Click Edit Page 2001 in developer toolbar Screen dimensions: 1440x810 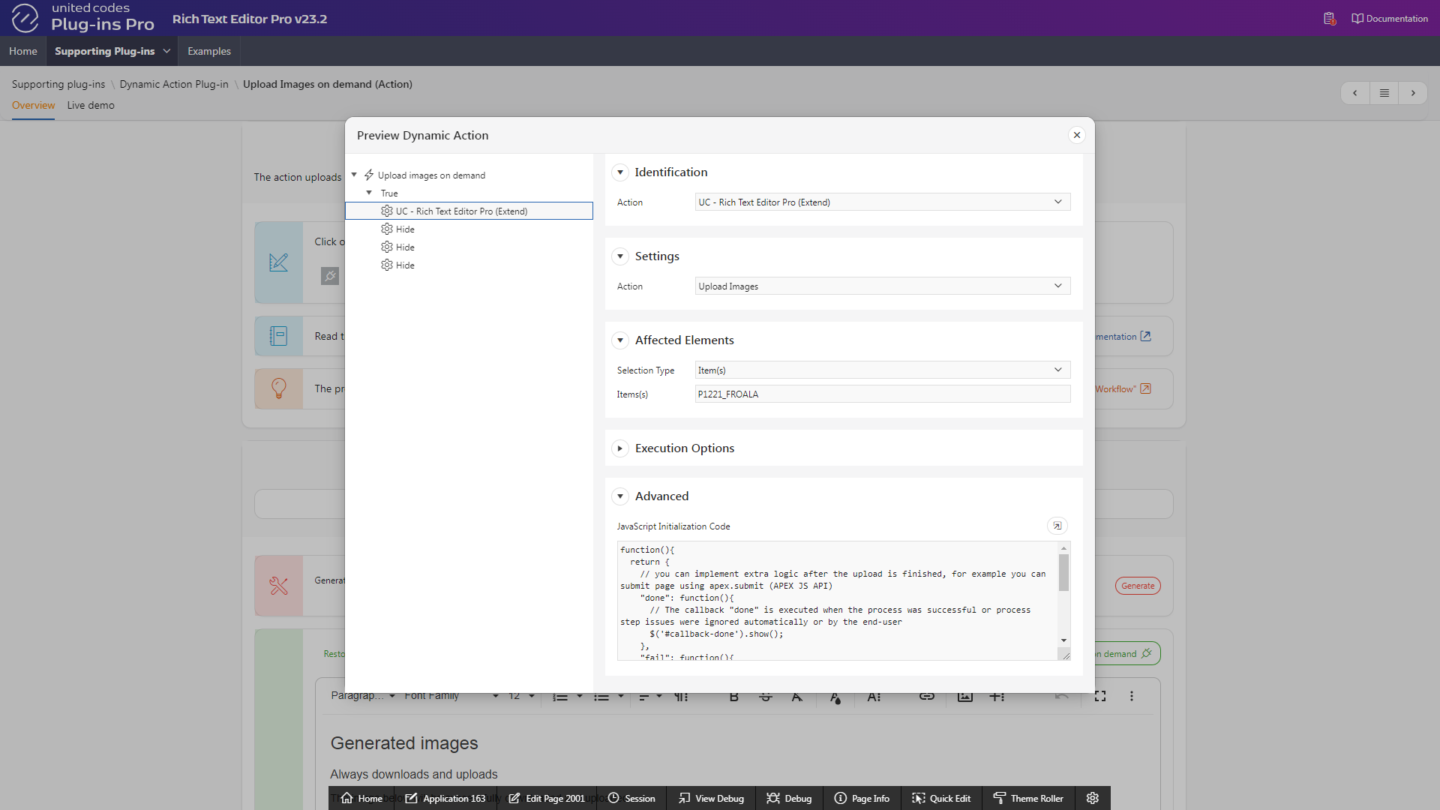547,798
